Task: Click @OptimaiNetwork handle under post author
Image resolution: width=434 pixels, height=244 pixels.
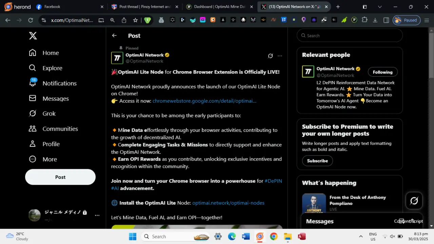Action: pyautogui.click(x=144, y=61)
